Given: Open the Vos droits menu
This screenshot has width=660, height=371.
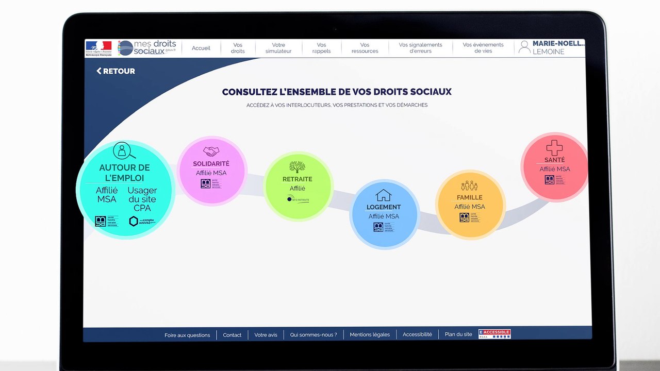Looking at the screenshot, I should pyautogui.click(x=238, y=48).
